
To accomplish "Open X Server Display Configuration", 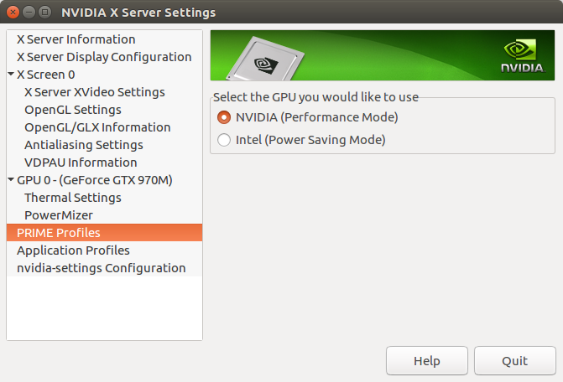I will 104,57.
